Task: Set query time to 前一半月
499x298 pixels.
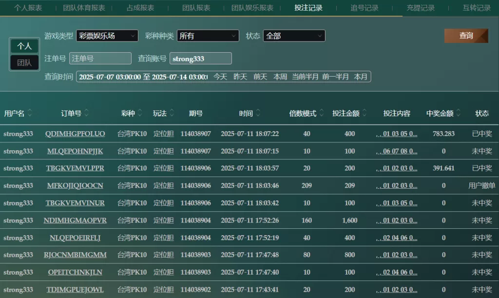Action: tap(335, 77)
